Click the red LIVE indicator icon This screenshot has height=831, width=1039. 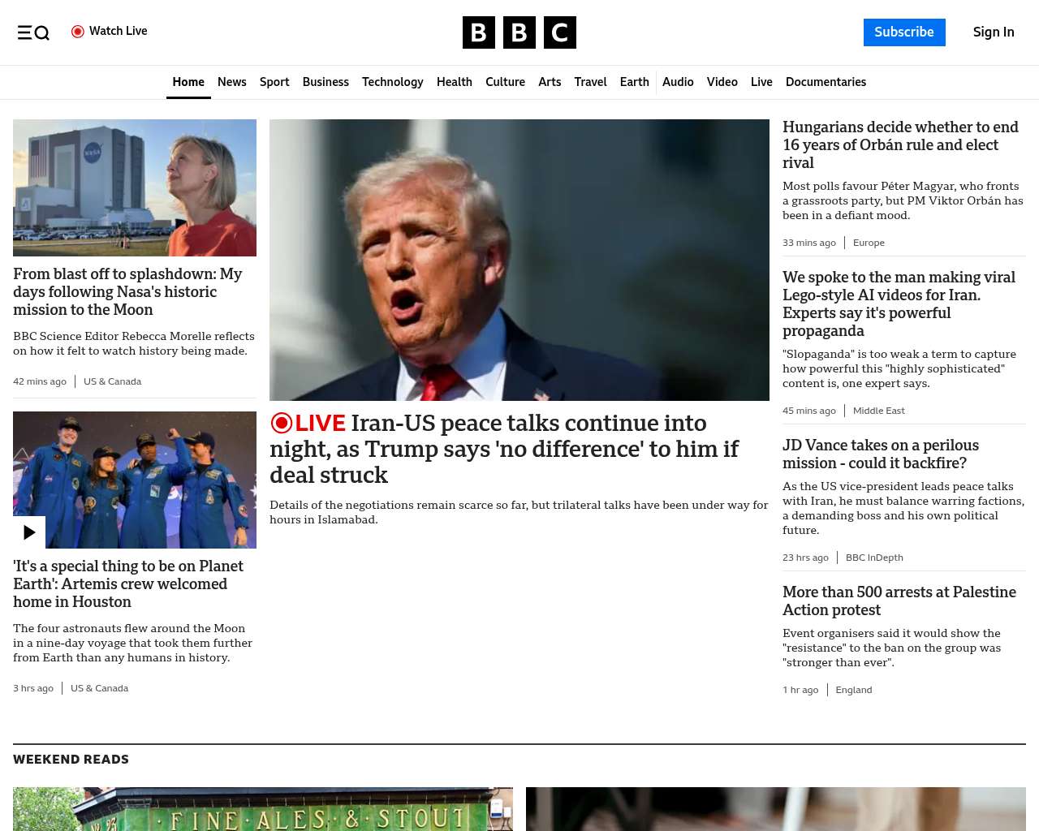click(x=282, y=423)
